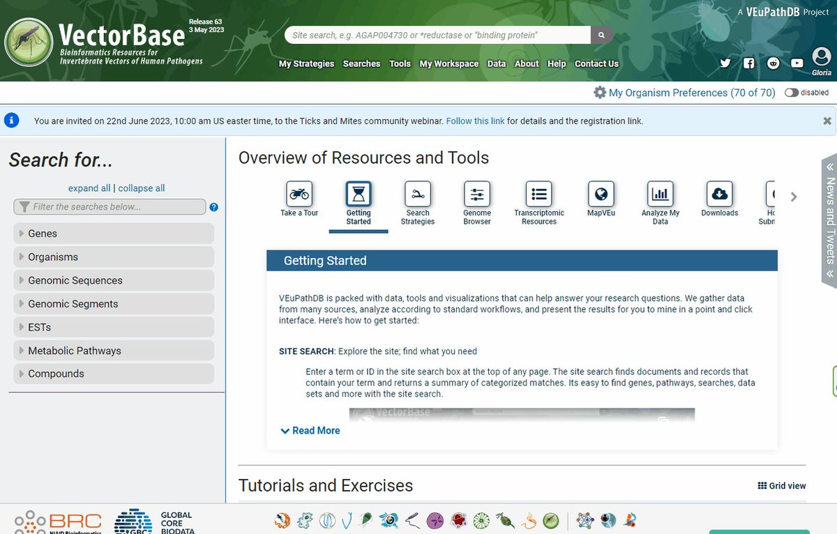
Task: Open the News and Tweets side panel
Action: (829, 220)
